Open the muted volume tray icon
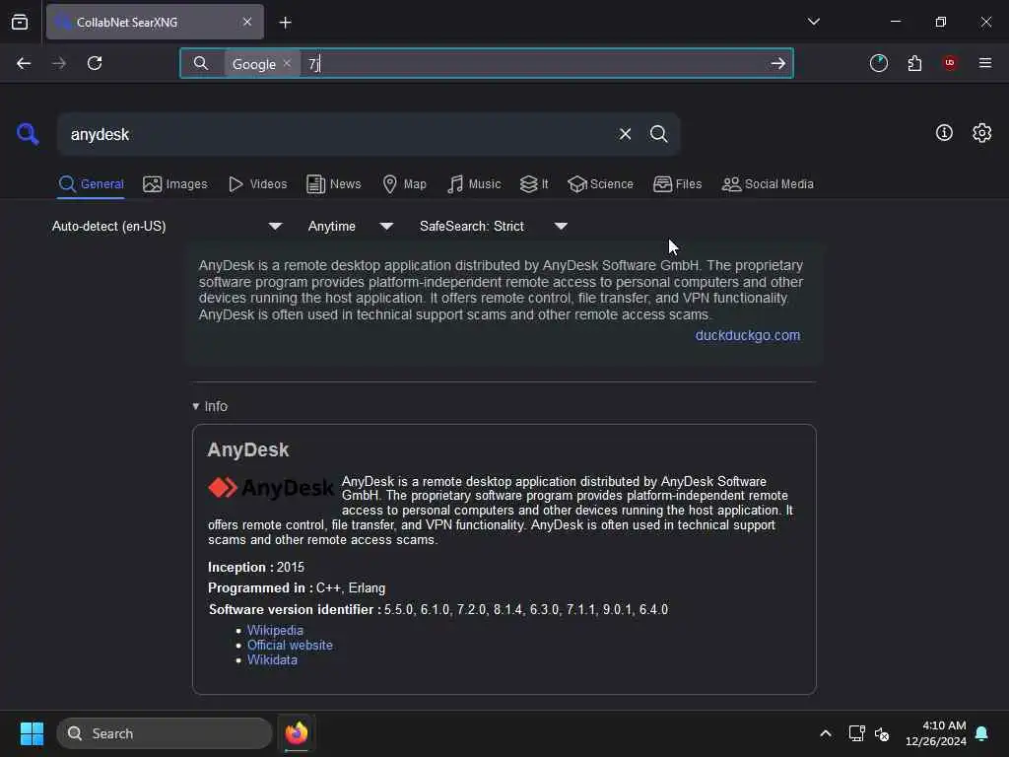 click(882, 733)
